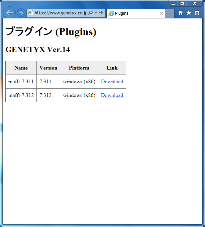This screenshot has height=227, width=205.
Task: Click the Link column header
Action: coord(112,68)
